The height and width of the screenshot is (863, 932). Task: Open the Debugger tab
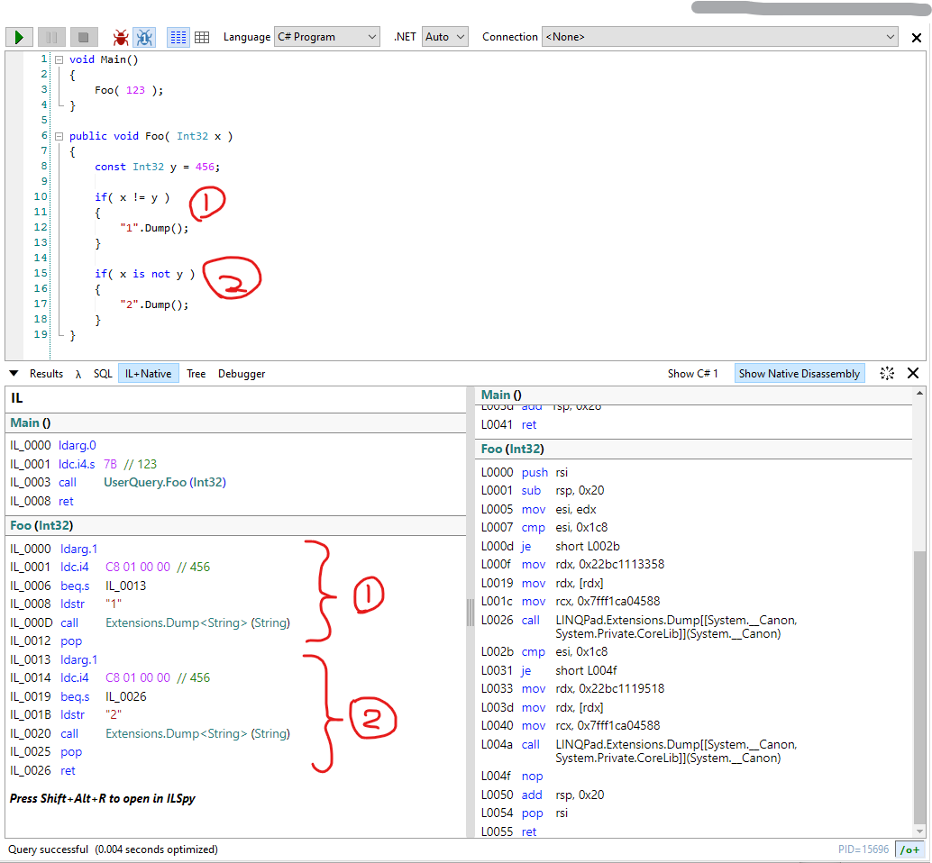pos(242,374)
